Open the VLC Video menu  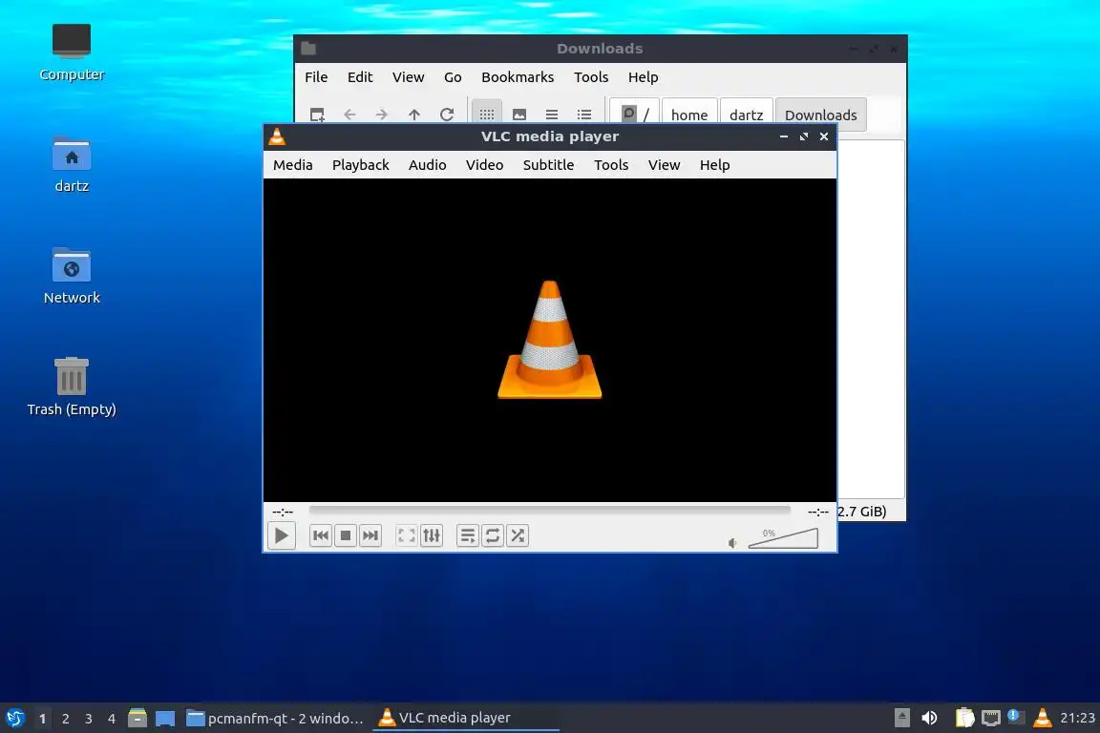[x=484, y=165]
